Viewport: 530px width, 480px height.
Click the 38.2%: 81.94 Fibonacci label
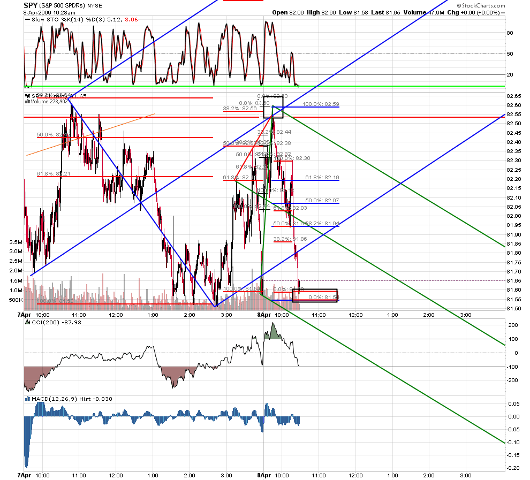click(x=322, y=223)
